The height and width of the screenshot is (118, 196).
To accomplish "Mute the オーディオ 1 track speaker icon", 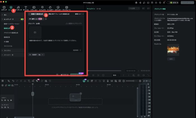I will [x=5, y=107].
